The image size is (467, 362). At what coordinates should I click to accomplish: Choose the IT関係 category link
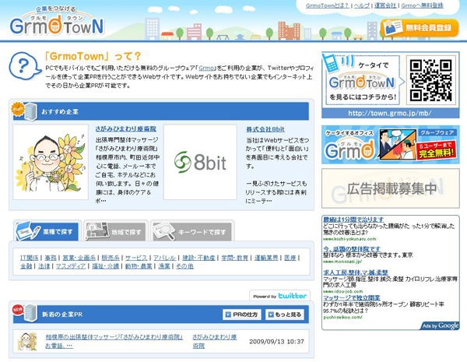tap(30, 258)
